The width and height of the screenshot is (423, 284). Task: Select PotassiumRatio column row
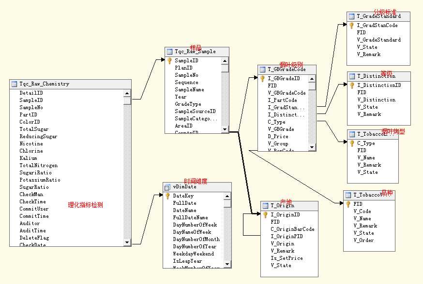click(x=66, y=180)
